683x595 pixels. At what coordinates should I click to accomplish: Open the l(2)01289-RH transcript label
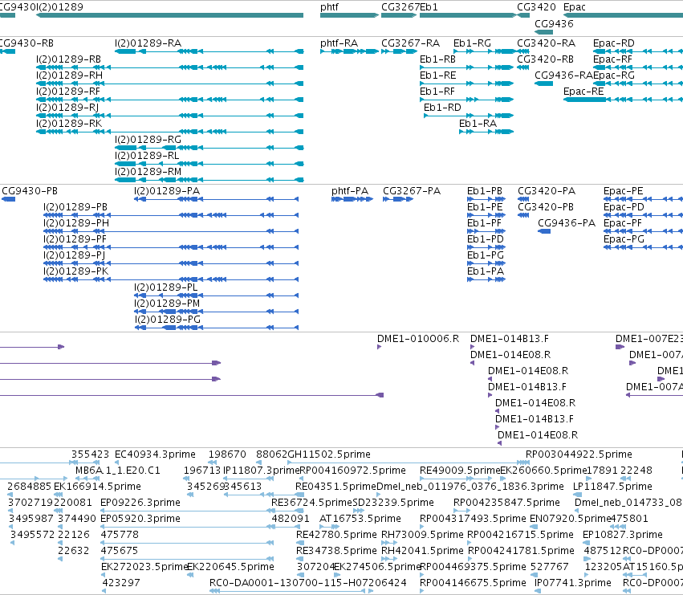click(69, 75)
